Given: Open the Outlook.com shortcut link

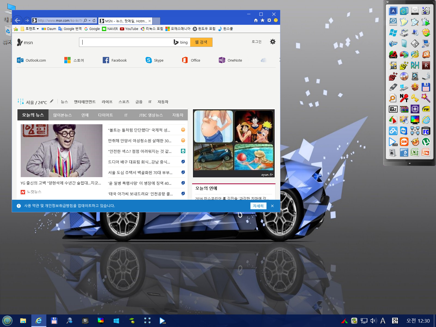Looking at the screenshot, I should click(31, 60).
